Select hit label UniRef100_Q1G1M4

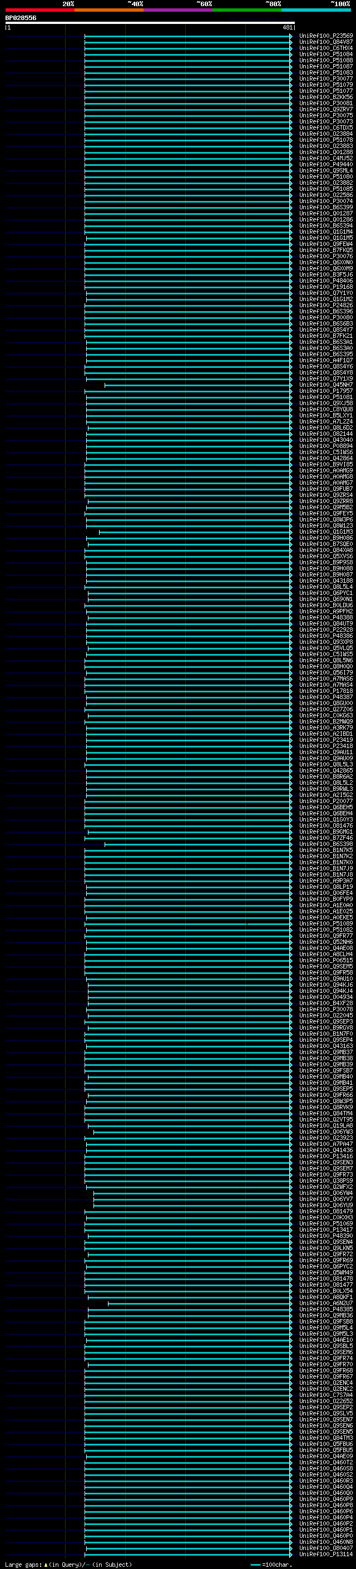326,232
